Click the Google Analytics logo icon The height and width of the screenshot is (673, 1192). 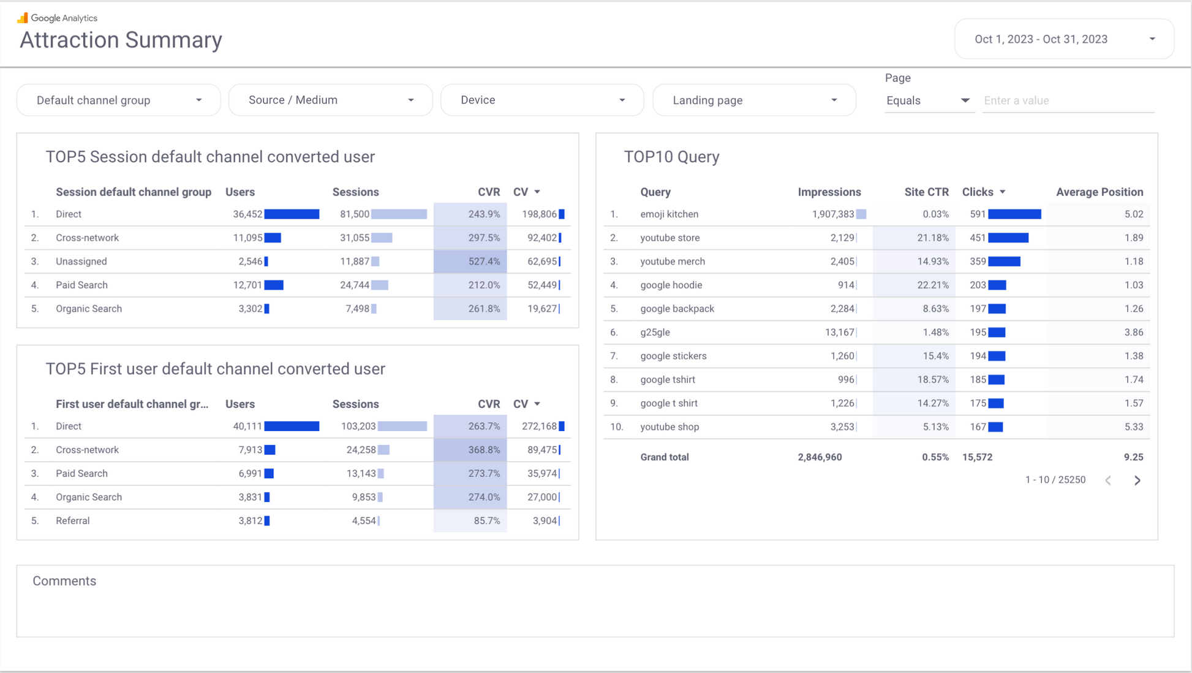pyautogui.click(x=23, y=18)
